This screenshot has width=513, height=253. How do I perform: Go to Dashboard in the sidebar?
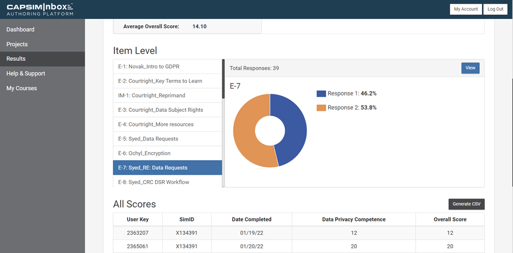tap(43, 29)
